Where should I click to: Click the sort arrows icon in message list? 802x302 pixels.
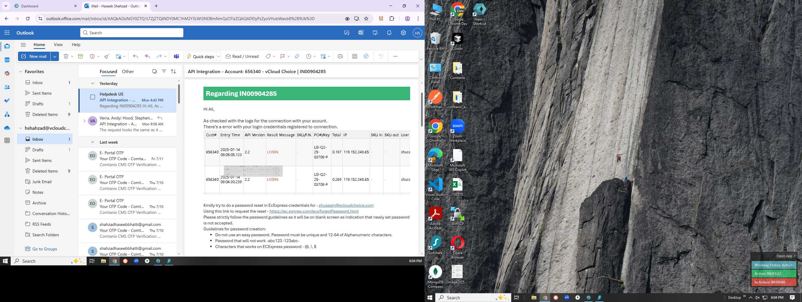pos(173,71)
